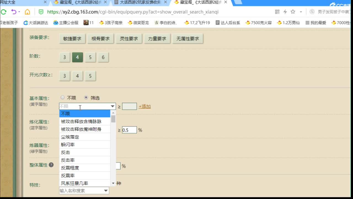
Task: Click the +添加 link
Action: 145,106
